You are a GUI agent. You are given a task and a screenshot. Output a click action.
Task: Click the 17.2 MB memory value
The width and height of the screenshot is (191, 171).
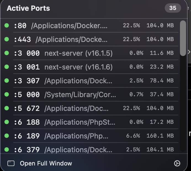point(162,122)
